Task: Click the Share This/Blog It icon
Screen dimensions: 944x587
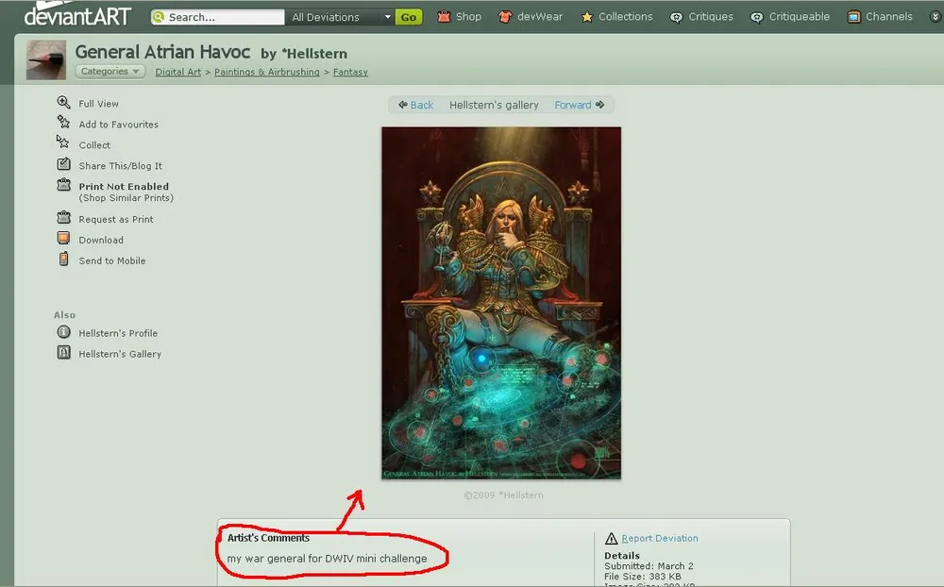Action: tap(64, 164)
